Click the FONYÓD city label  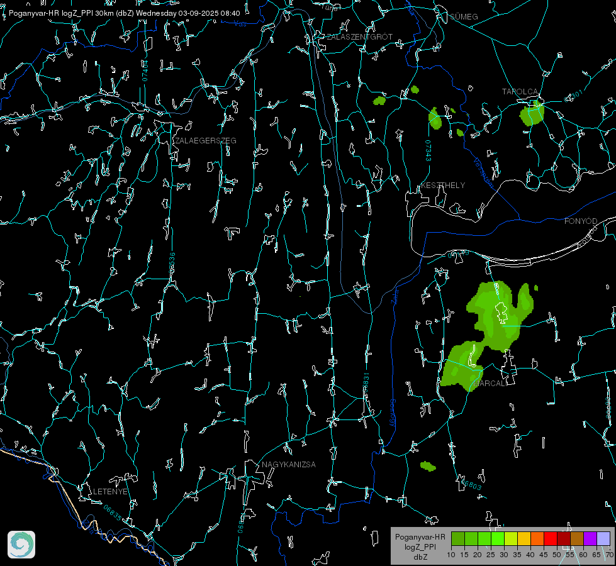click(581, 221)
